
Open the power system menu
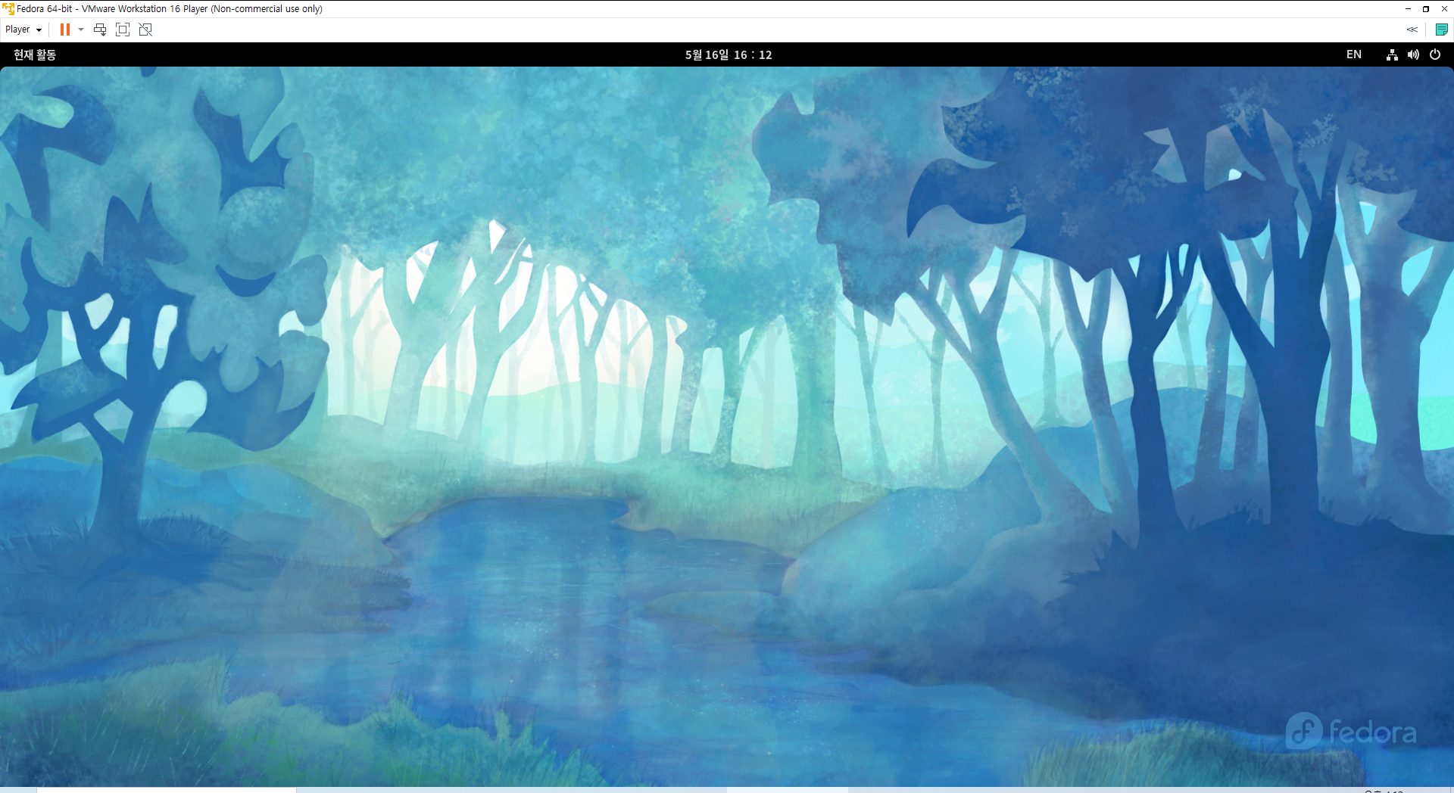click(1435, 54)
